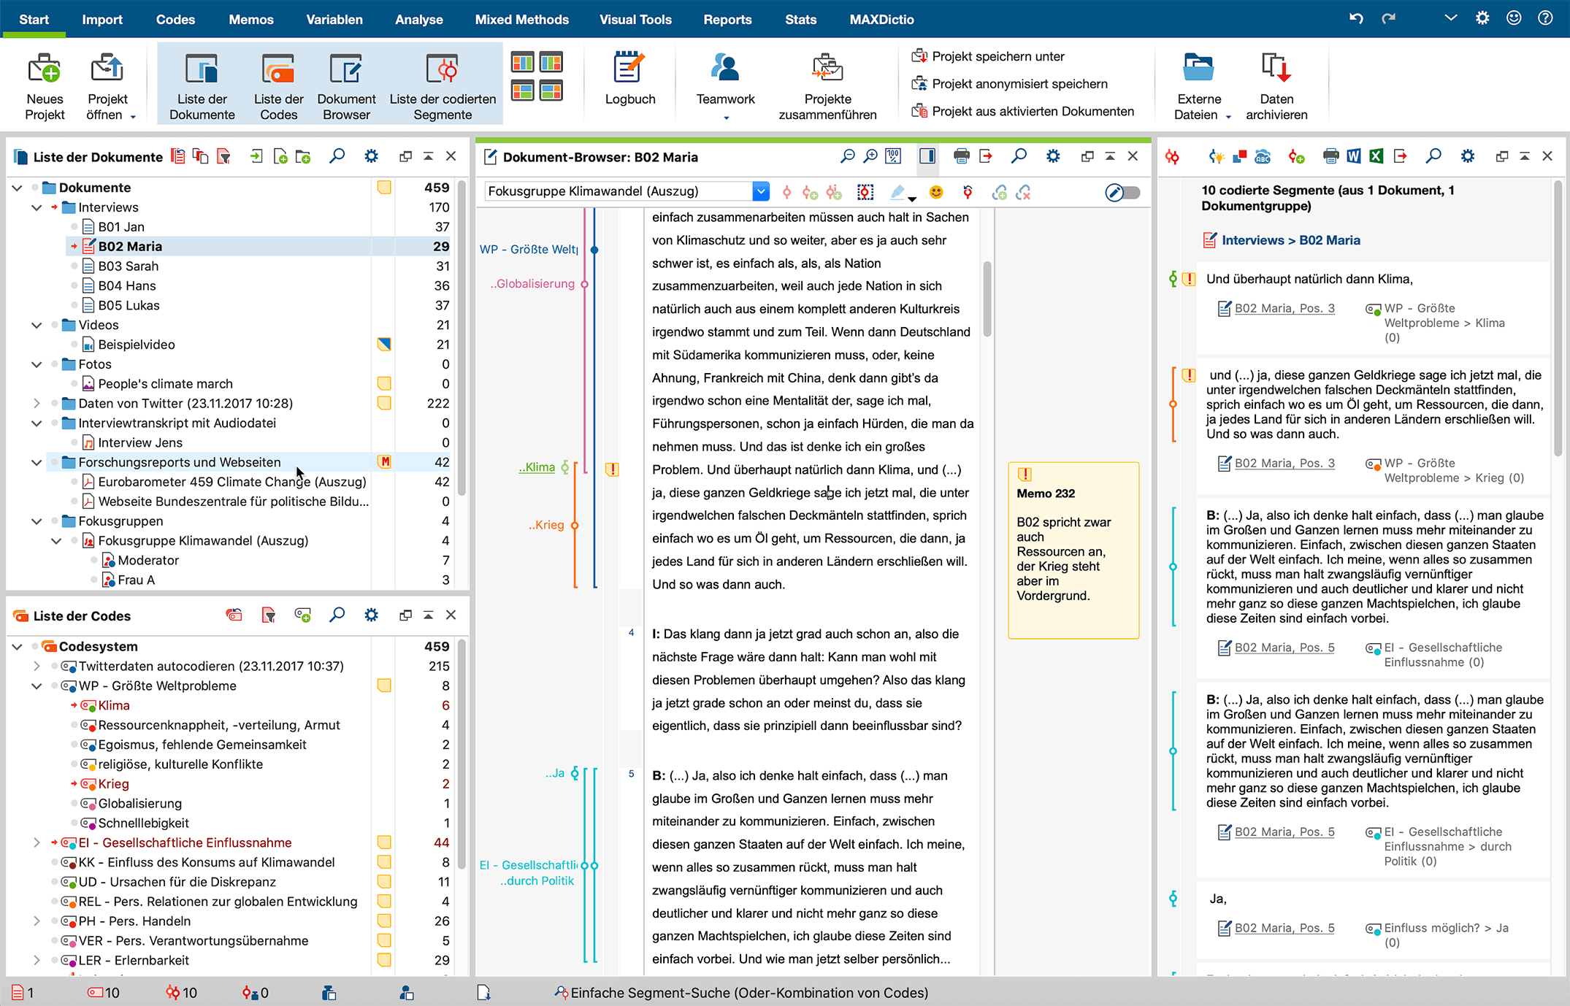Click new code icon in Liste der Codes

[302, 615]
